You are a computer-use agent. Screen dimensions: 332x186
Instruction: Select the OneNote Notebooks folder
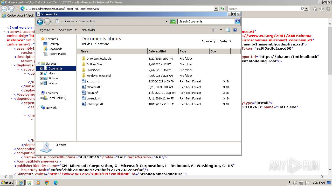click(99, 59)
